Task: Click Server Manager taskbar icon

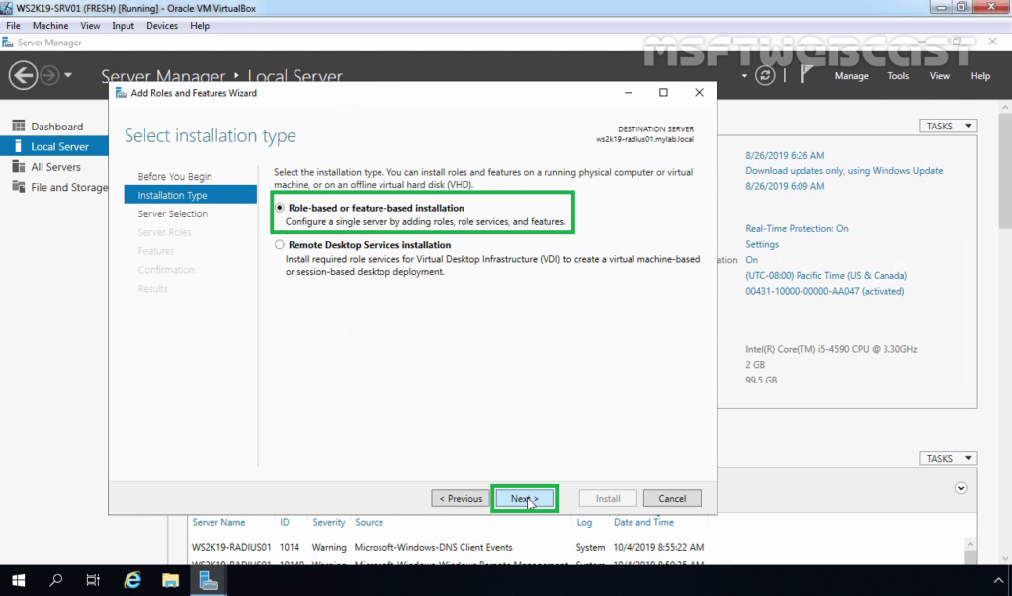Action: pyautogui.click(x=209, y=580)
